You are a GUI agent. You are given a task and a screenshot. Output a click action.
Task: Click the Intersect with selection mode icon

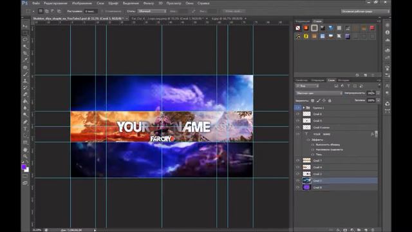click(x=59, y=12)
